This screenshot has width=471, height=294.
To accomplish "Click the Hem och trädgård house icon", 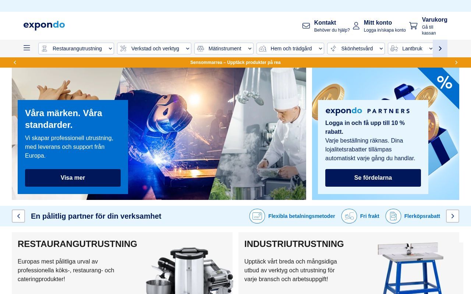I will [263, 49].
